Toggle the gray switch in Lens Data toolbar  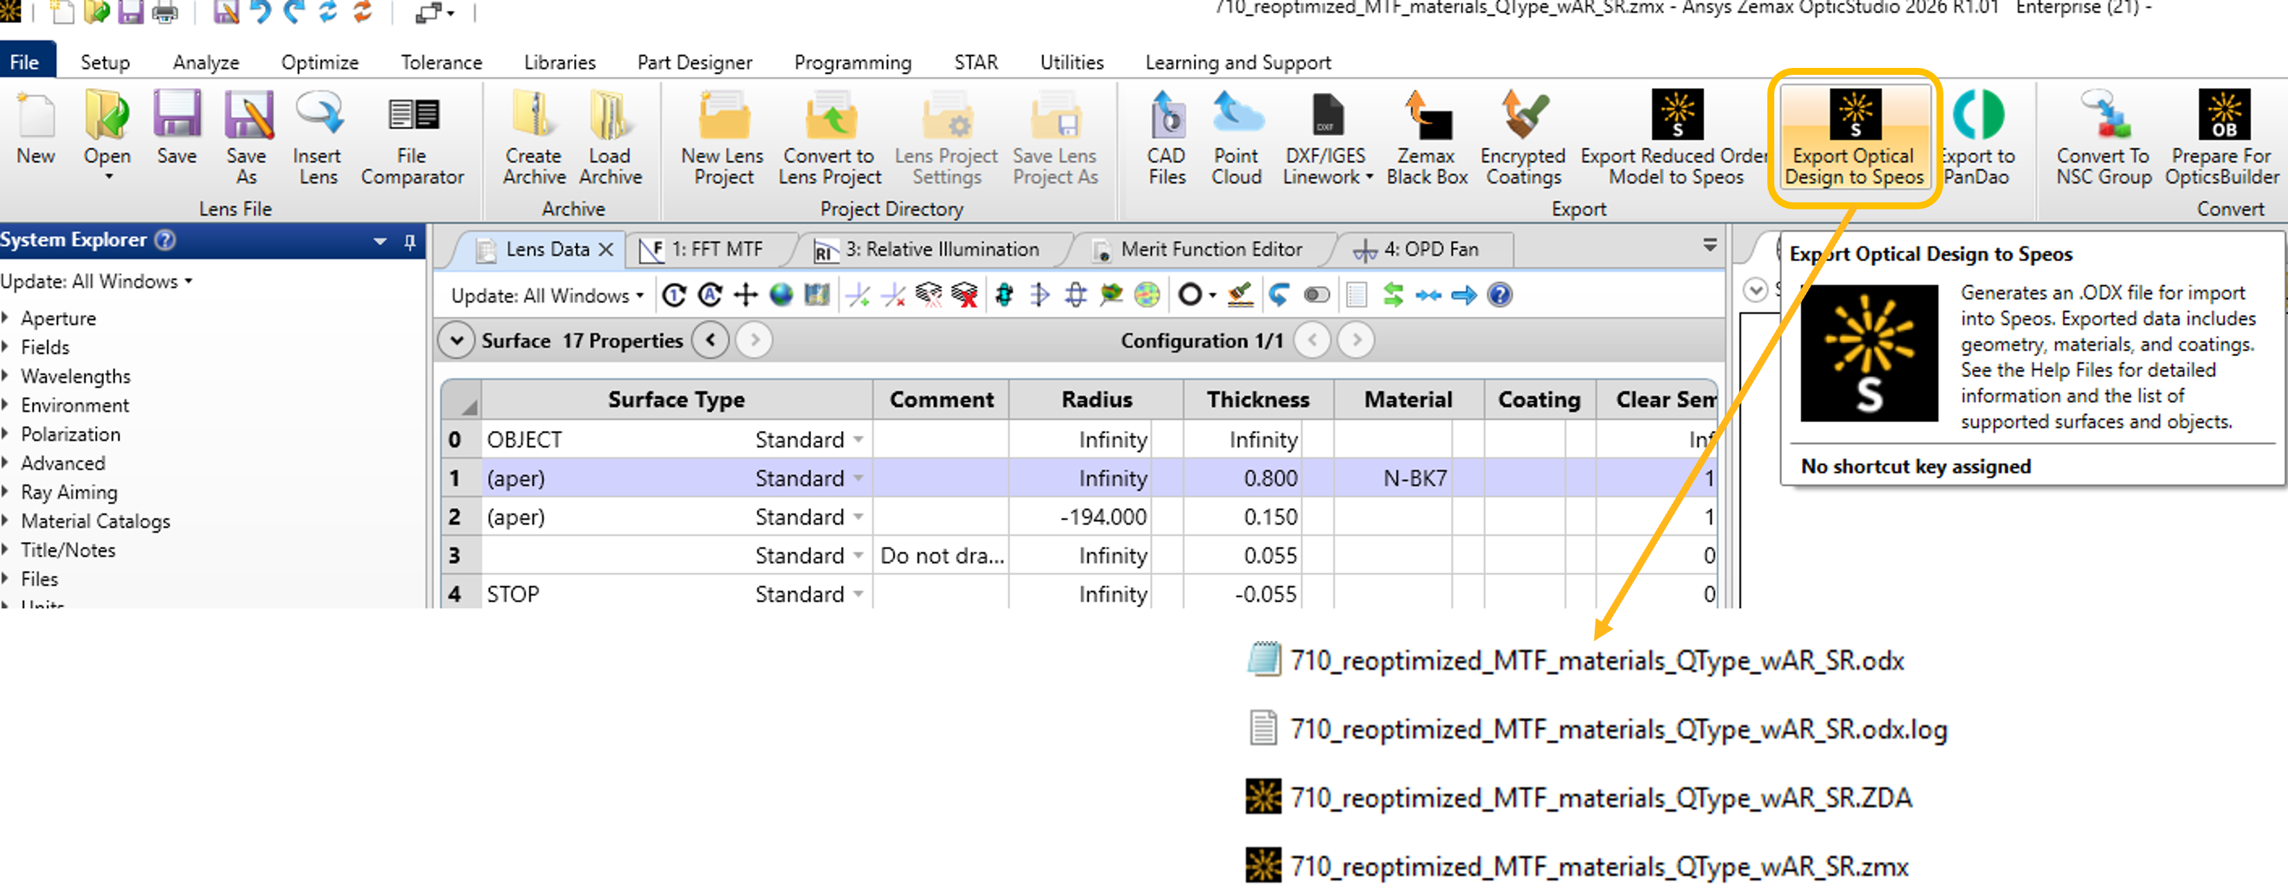click(x=1317, y=295)
